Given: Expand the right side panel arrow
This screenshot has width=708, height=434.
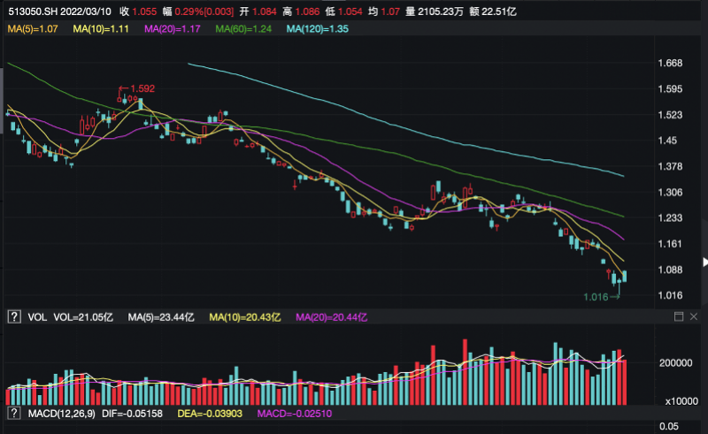Looking at the screenshot, I should [x=704, y=263].
